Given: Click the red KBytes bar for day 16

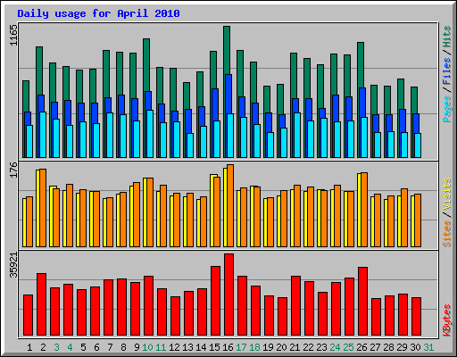Looking at the screenshot, I should [x=228, y=295].
